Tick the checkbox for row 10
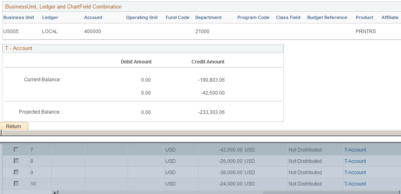This screenshot has width=401, height=194. [16, 183]
